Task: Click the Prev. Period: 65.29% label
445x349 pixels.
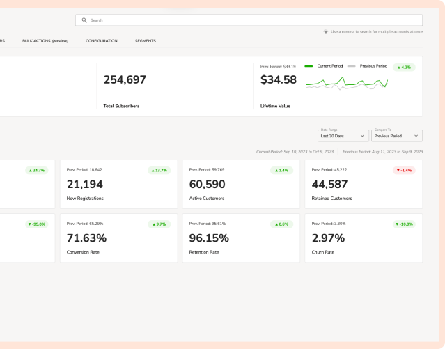Action: (85, 224)
